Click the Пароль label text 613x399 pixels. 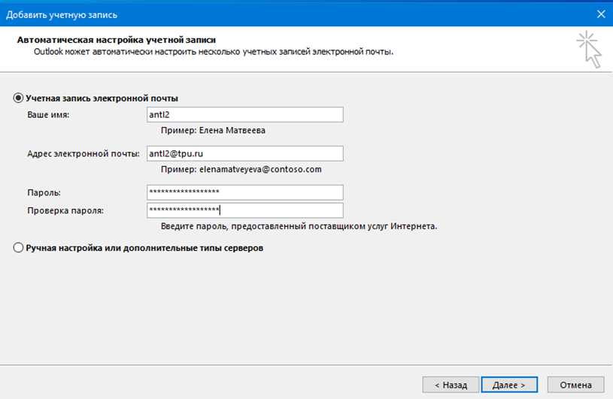click(x=44, y=193)
